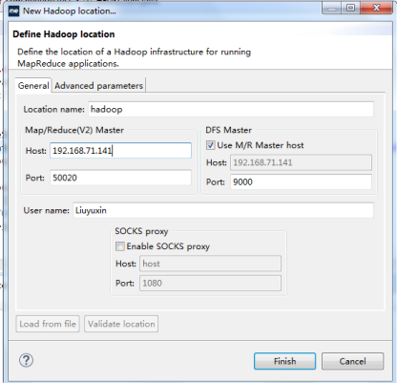Focus the Map/Reduce Master Host field

coord(120,151)
